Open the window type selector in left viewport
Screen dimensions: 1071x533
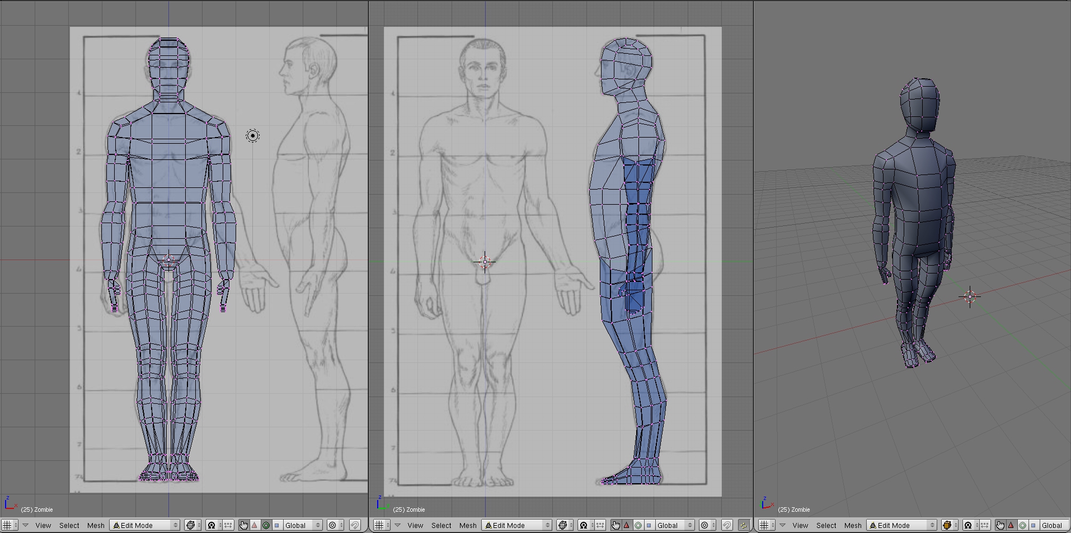[10, 525]
